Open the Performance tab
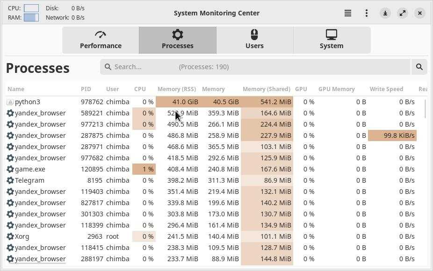Image resolution: width=433 pixels, height=271 pixels. (x=101, y=40)
